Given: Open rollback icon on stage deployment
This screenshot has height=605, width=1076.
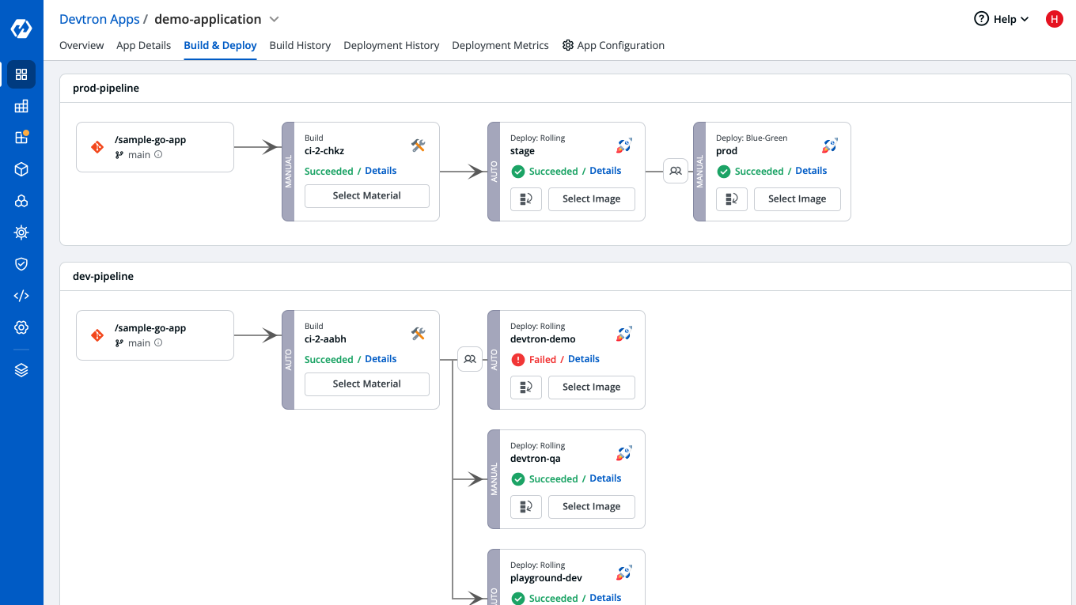Looking at the screenshot, I should pyautogui.click(x=526, y=199).
